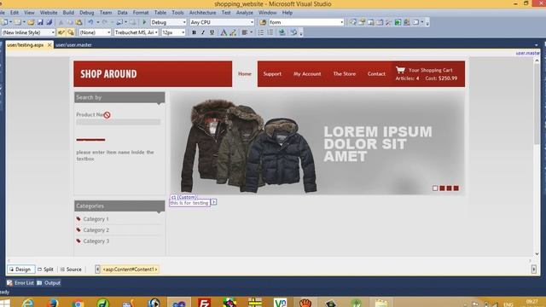546x307 pixels.
Task: Click the user.master link at top right
Action: pyautogui.click(x=527, y=53)
